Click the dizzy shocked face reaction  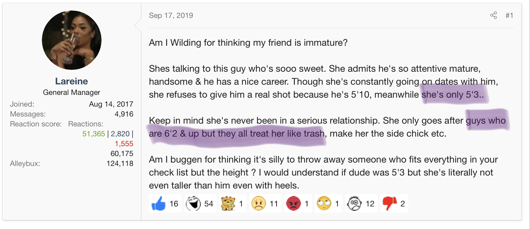coord(354,203)
